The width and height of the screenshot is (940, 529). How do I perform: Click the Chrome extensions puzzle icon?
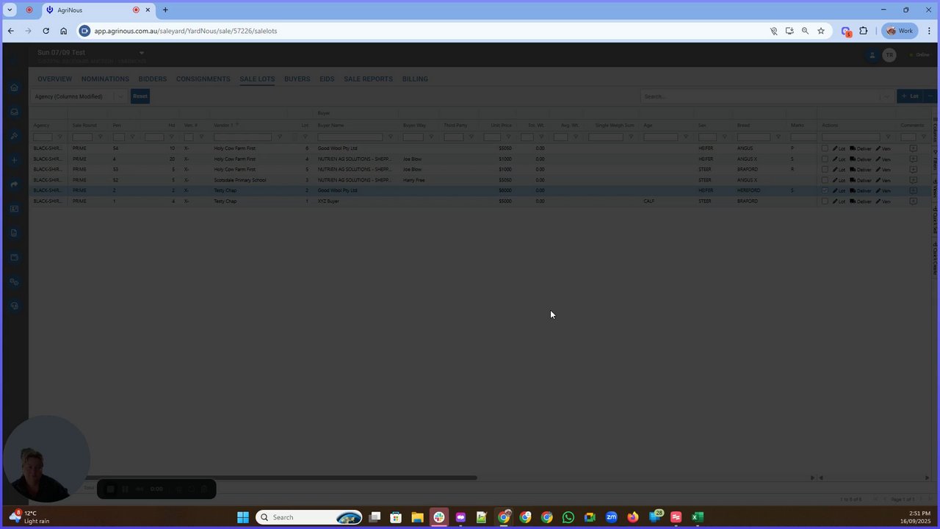[863, 31]
